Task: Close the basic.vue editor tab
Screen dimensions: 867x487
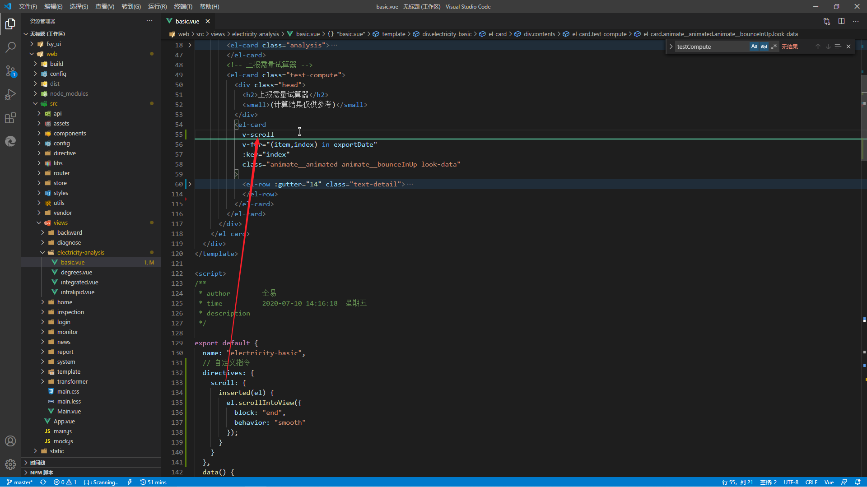Action: 208,21
